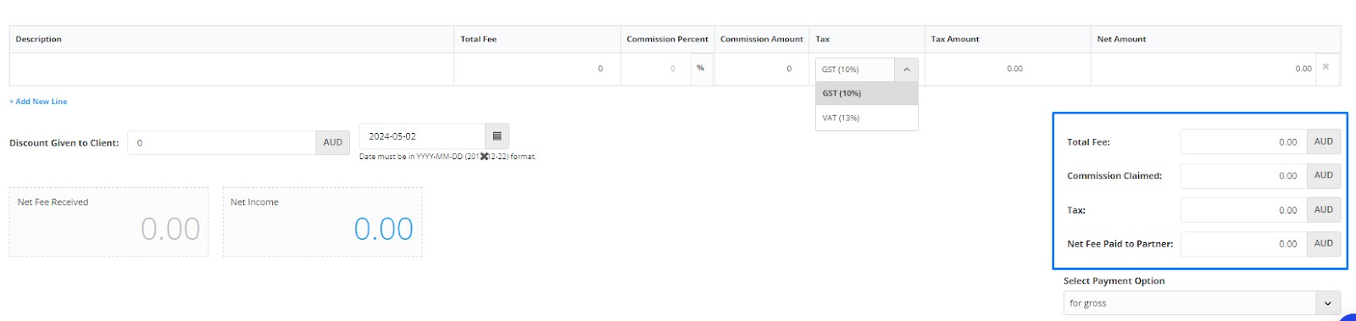The height and width of the screenshot is (321, 1356).
Task: Focus the Discount Given to Client field
Action: coord(222,142)
